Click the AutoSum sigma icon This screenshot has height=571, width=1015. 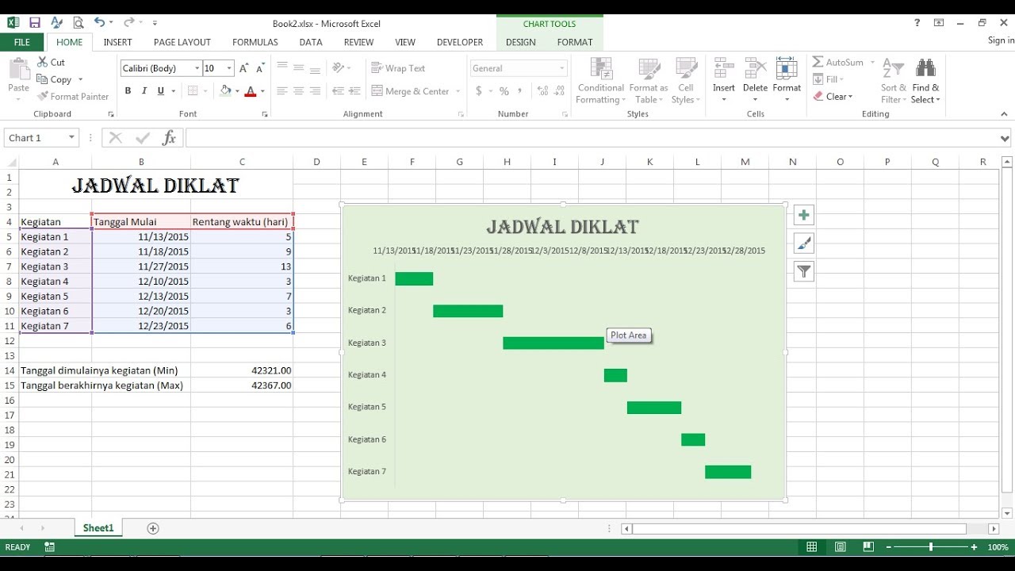pos(818,62)
